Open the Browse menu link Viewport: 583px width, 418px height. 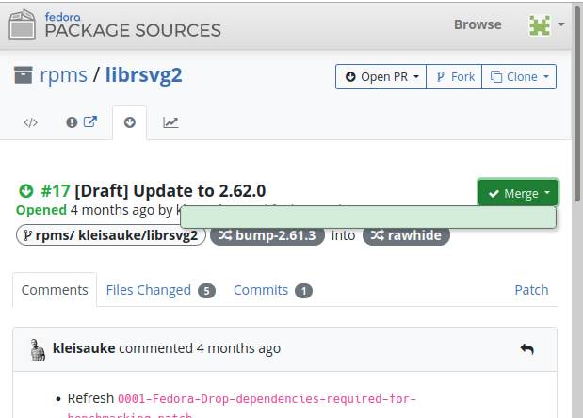(x=478, y=24)
